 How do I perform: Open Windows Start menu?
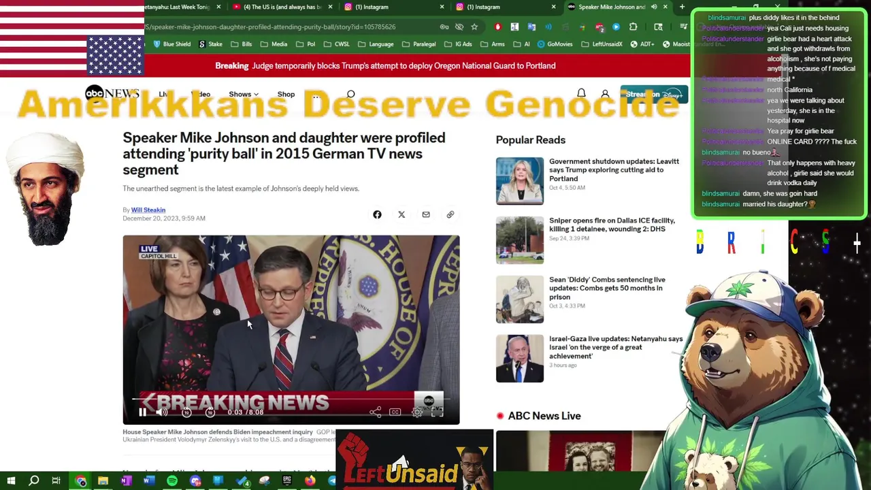point(11,481)
